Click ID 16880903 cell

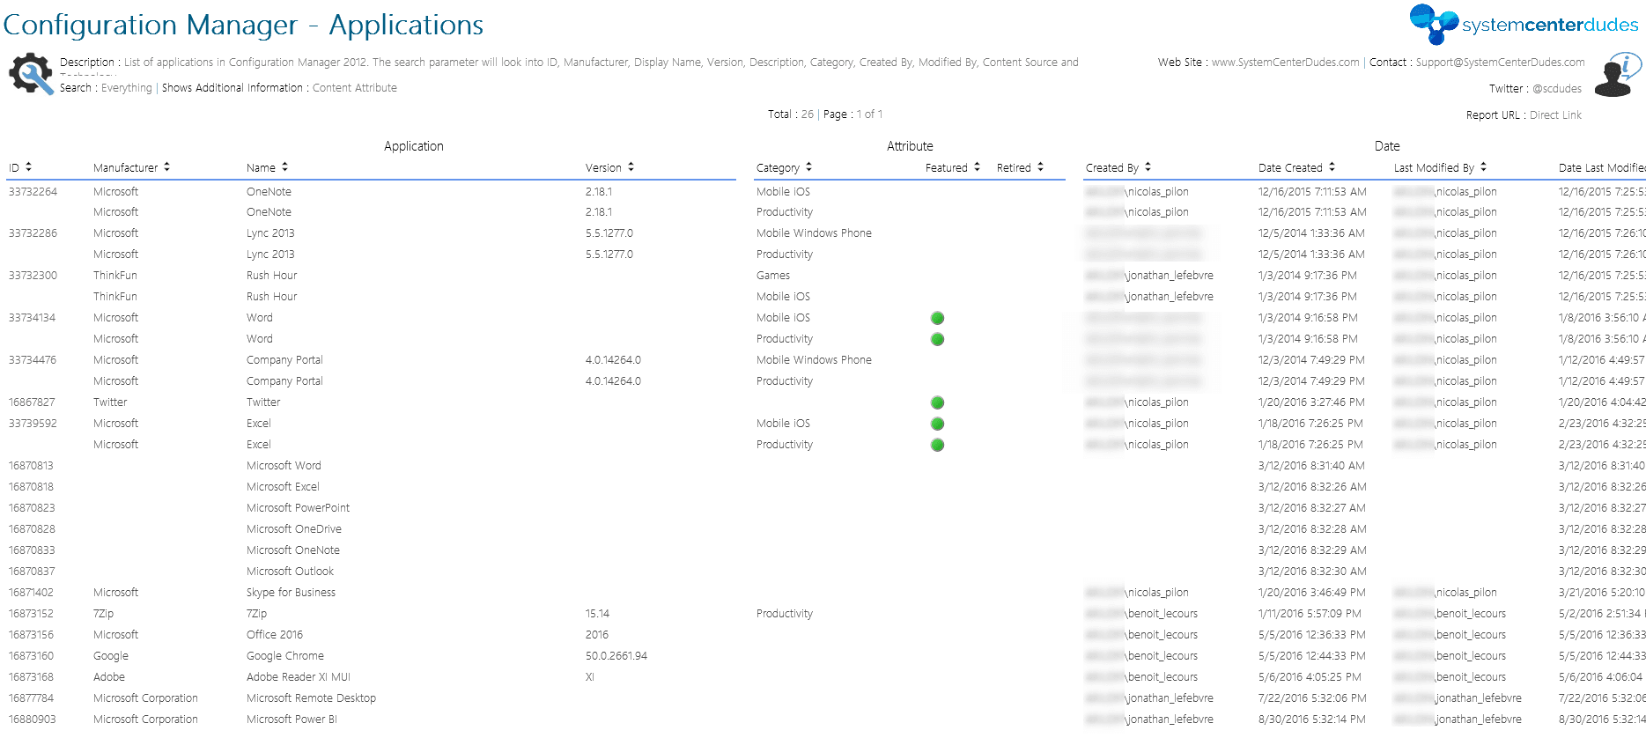point(33,720)
